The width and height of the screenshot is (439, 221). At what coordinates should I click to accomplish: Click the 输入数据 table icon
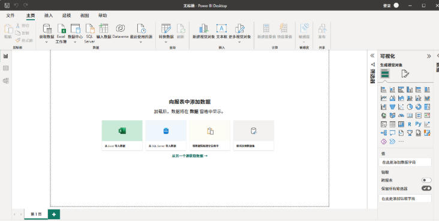(x=103, y=29)
